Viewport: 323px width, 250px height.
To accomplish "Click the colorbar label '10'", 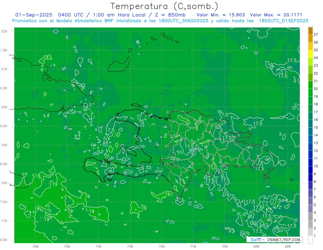I will [316, 166].
